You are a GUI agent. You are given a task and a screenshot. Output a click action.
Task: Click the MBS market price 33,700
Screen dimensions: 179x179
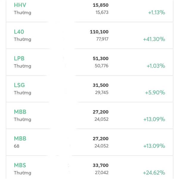(101, 165)
